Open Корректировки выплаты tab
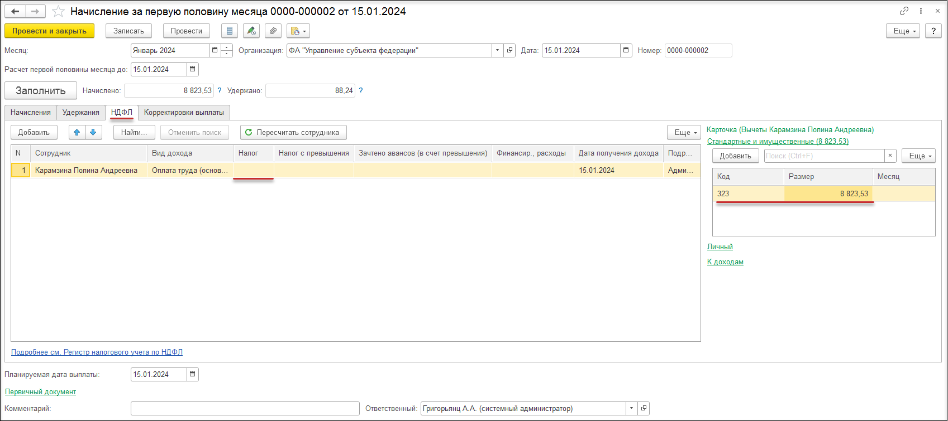Screen dimensions: 948x421 pos(184,112)
